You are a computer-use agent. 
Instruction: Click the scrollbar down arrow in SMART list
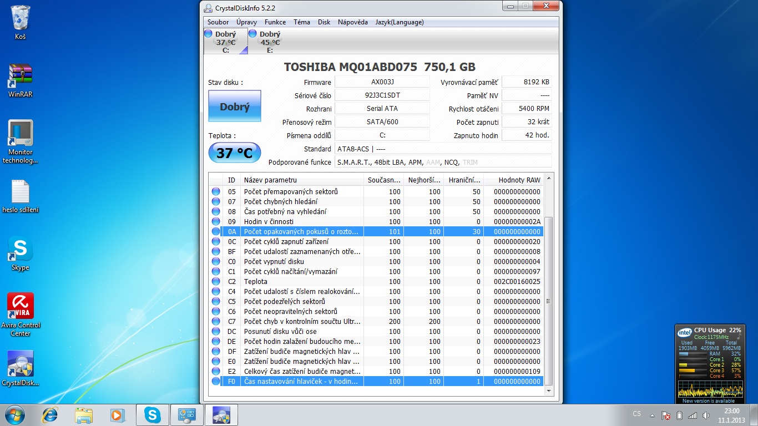pos(549,391)
